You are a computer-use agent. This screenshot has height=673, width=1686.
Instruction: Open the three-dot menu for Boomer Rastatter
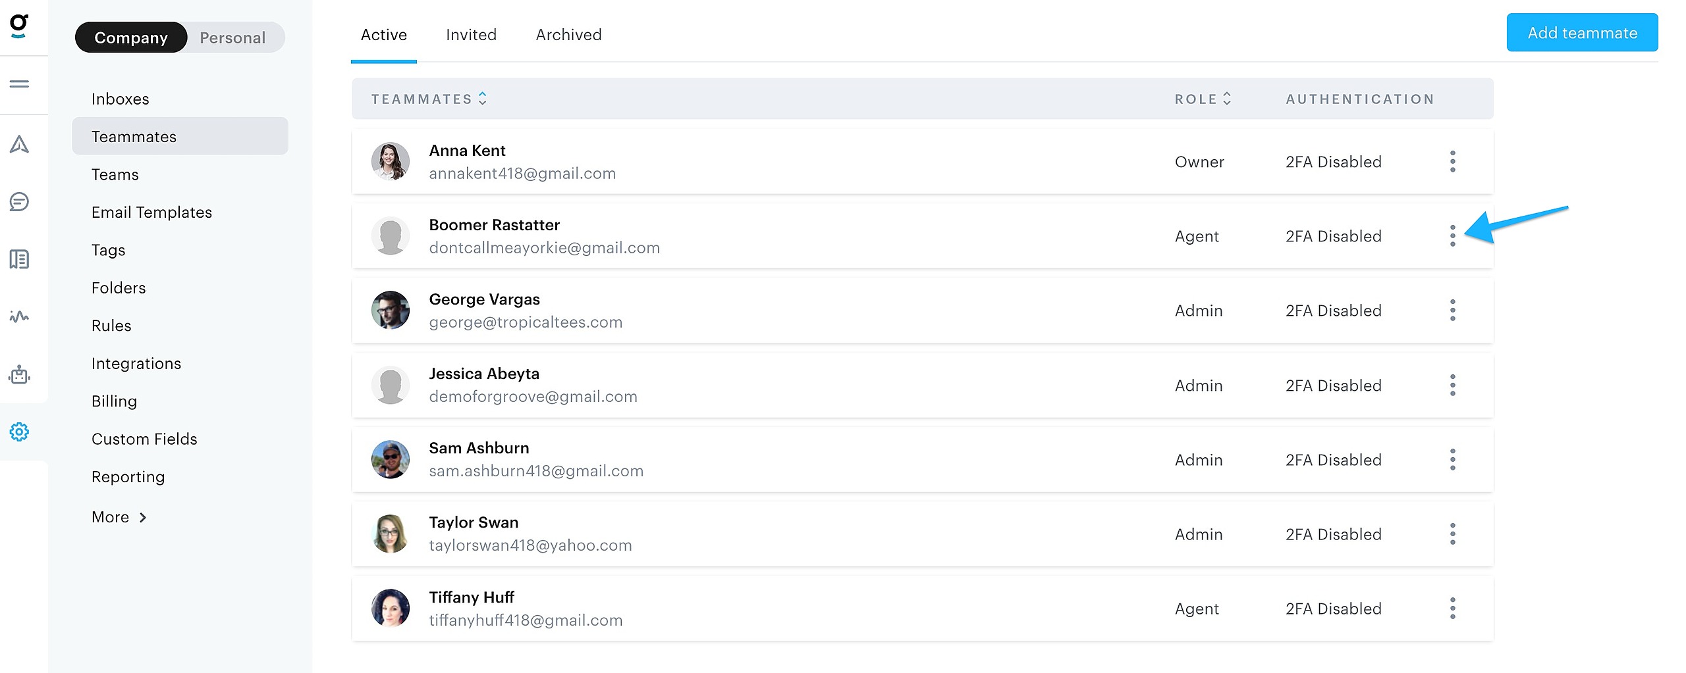pyautogui.click(x=1452, y=236)
